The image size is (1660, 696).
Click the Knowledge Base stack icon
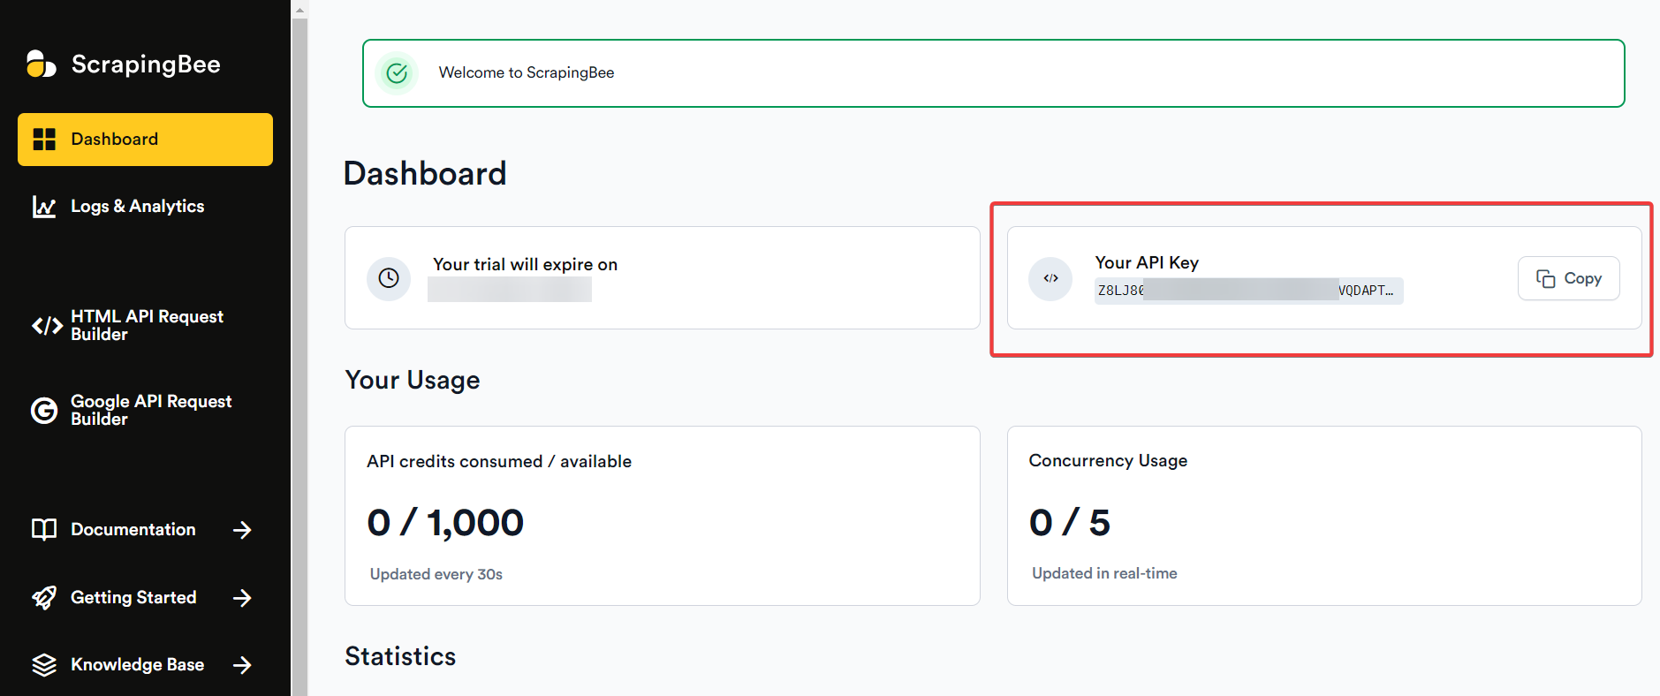(x=43, y=664)
